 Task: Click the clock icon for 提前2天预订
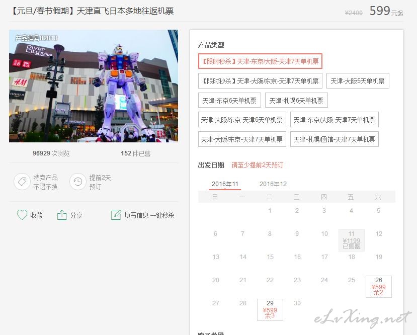77,182
